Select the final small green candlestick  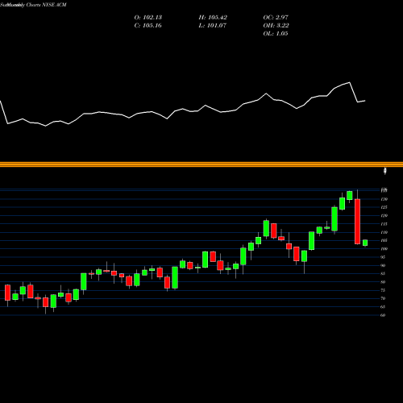[x=365, y=243]
